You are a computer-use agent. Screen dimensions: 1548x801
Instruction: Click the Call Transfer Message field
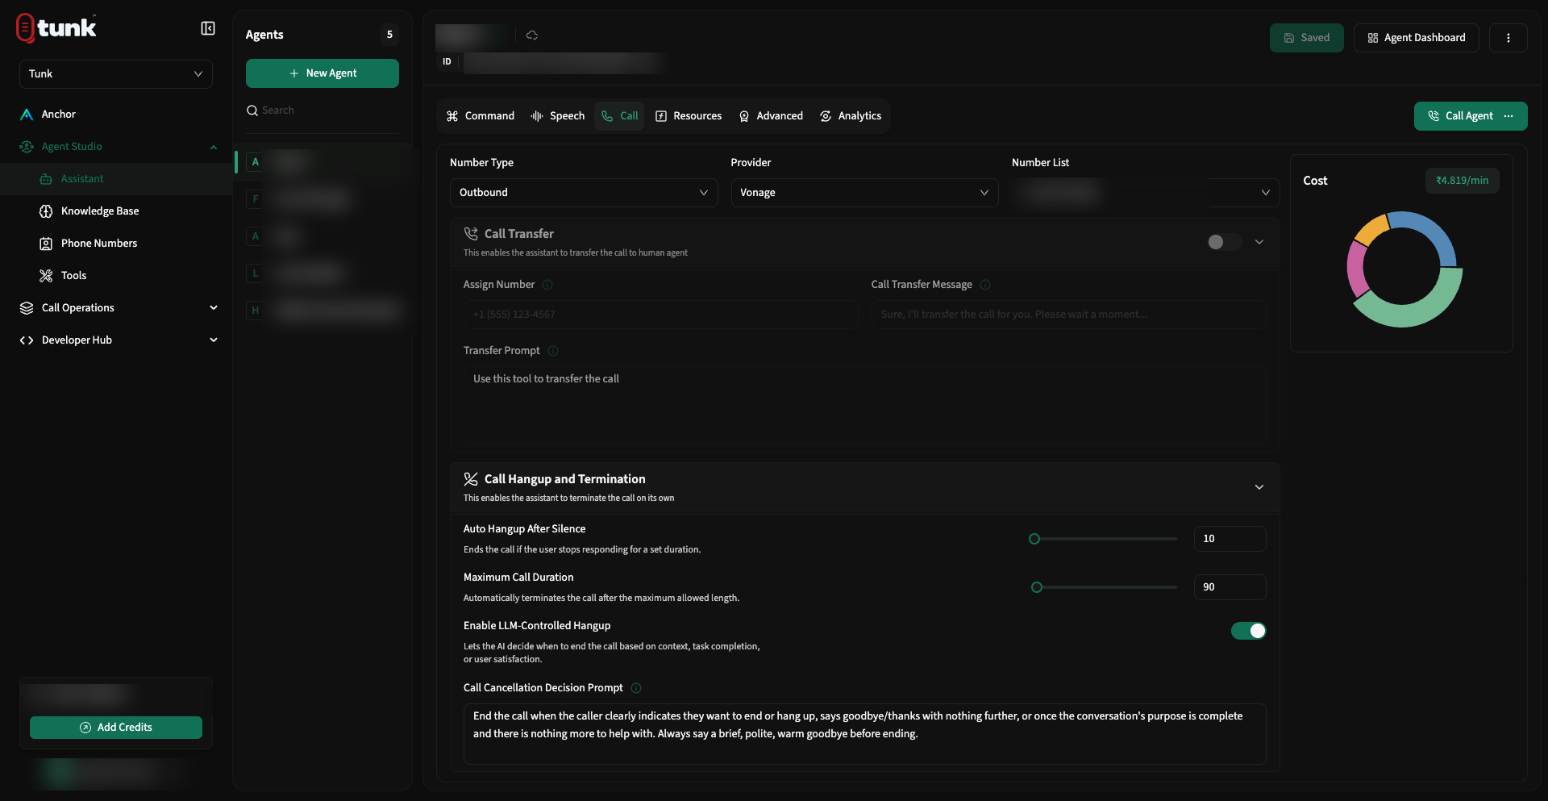pyautogui.click(x=1068, y=315)
